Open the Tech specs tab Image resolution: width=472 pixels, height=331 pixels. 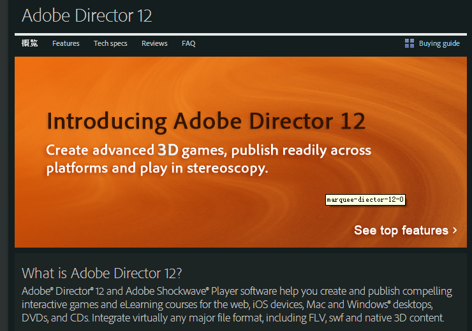point(110,43)
